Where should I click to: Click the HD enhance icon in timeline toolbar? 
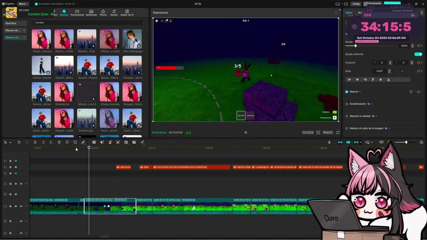click(x=126, y=142)
